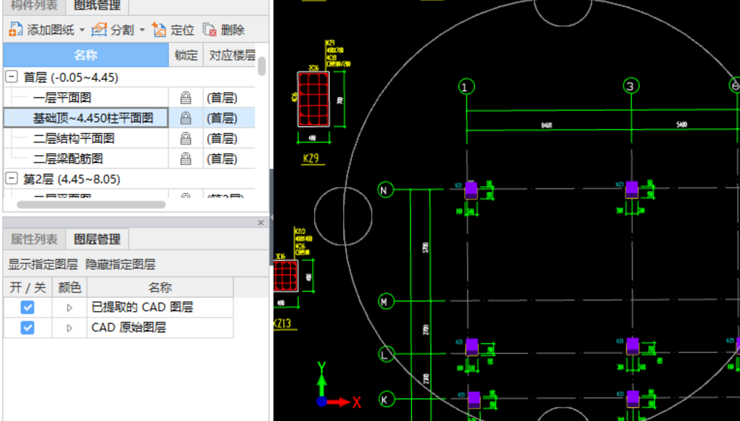Click the 名称 column header in drawing list
This screenshot has width=740, height=421.
tap(86, 55)
